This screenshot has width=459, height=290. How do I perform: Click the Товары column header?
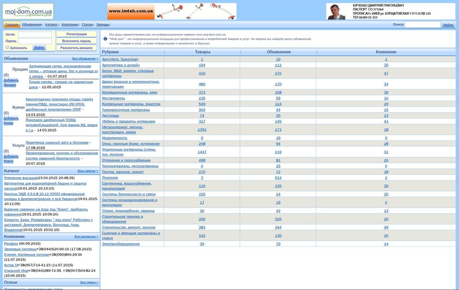click(x=202, y=52)
